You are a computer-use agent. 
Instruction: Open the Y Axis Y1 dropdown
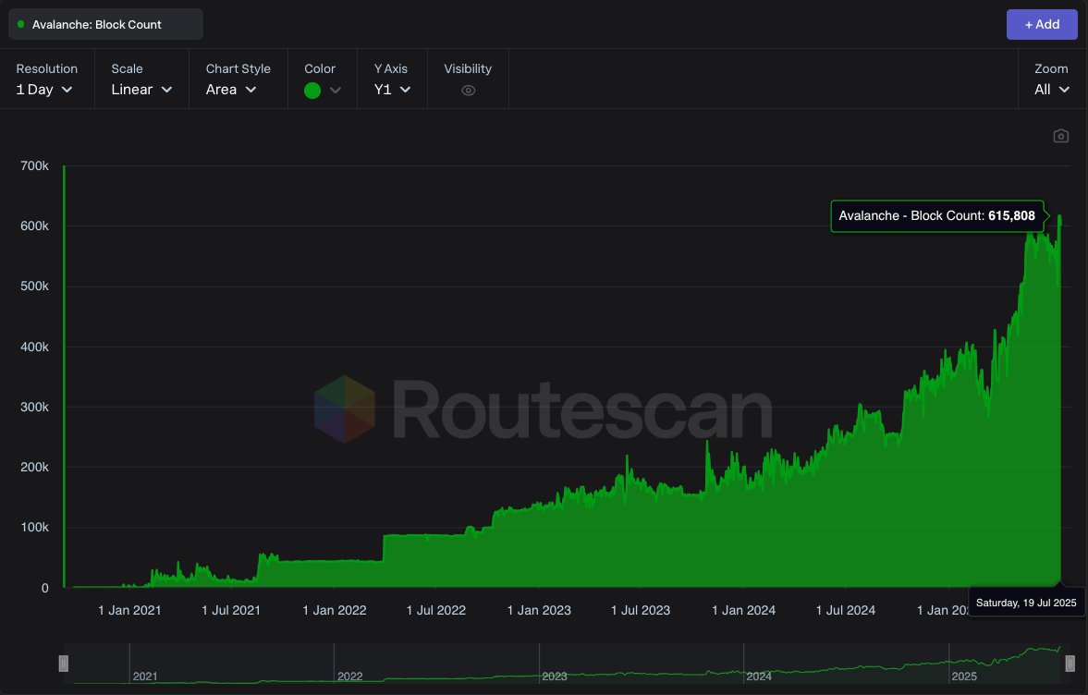click(x=392, y=90)
